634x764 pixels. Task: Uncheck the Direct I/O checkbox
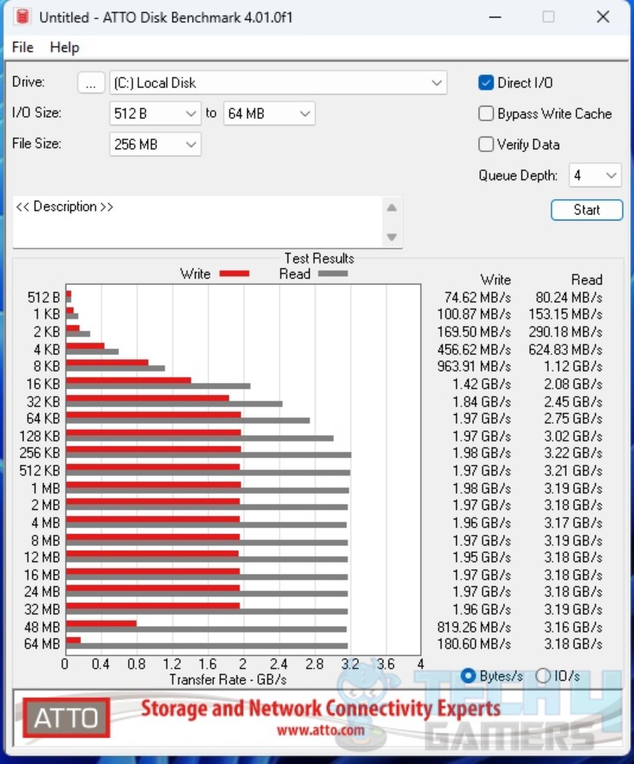[486, 83]
